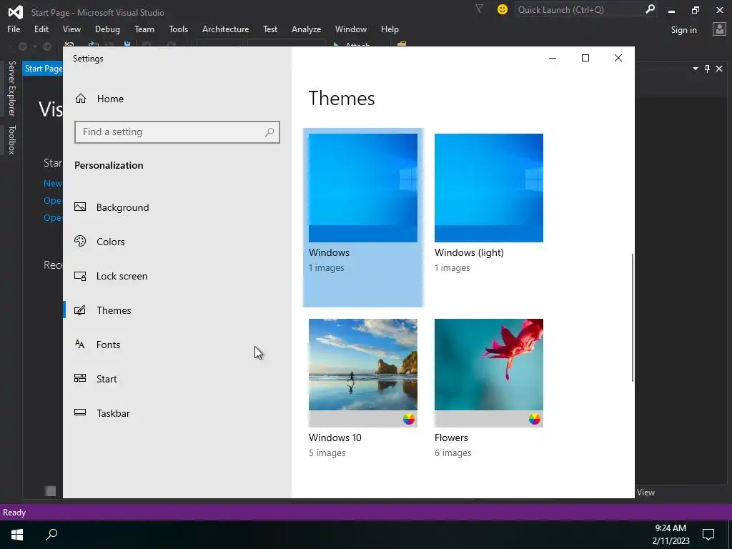This screenshot has height=549, width=732.
Task: Open the Debug menu
Action: point(107,29)
